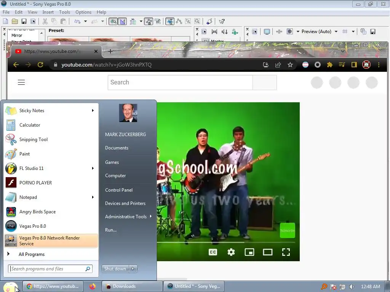
Task: Select the Envelope Edit tool
Action: pyautogui.click(x=179, y=21)
